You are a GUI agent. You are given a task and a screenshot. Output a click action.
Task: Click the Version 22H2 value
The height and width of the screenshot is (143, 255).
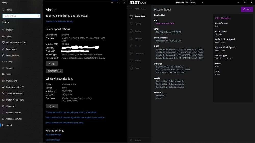[x=64, y=88]
